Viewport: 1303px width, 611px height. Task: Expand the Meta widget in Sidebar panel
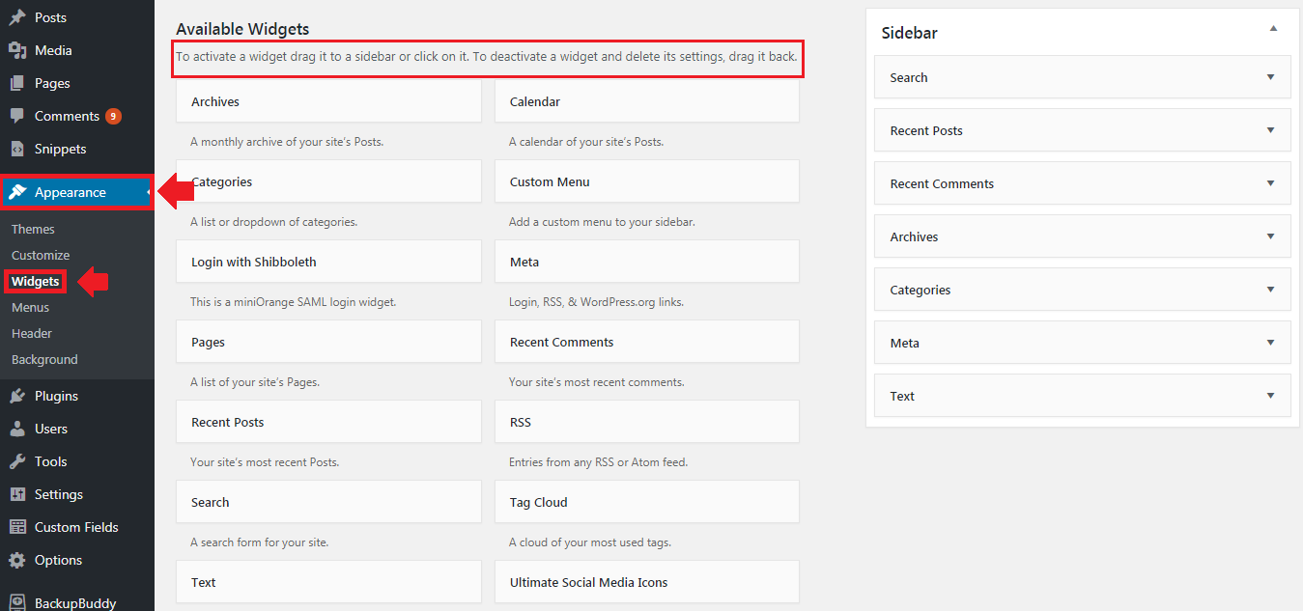(x=1270, y=343)
